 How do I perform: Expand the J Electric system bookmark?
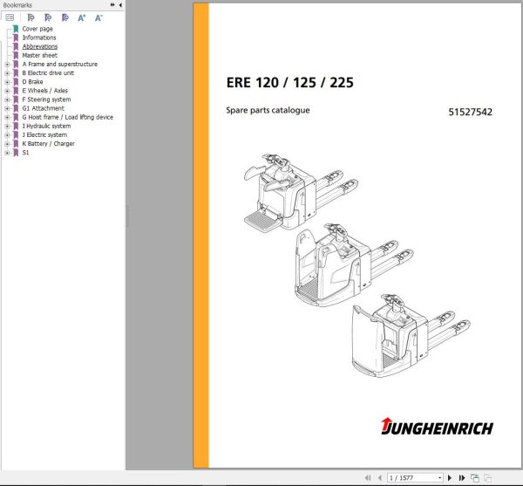point(7,135)
